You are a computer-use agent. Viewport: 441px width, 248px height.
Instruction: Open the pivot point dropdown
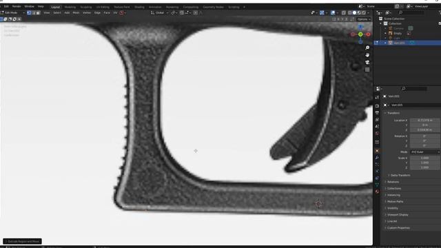pos(174,12)
